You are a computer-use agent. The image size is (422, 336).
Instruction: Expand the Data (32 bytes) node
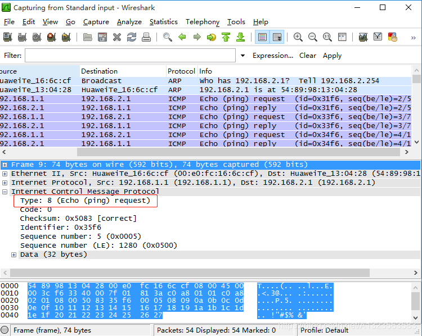14,255
